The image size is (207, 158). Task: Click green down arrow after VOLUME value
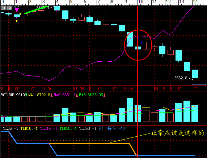[x=26, y=95]
